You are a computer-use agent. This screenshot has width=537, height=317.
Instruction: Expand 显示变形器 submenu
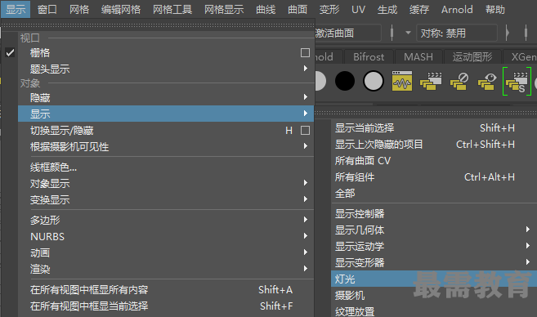(528, 262)
